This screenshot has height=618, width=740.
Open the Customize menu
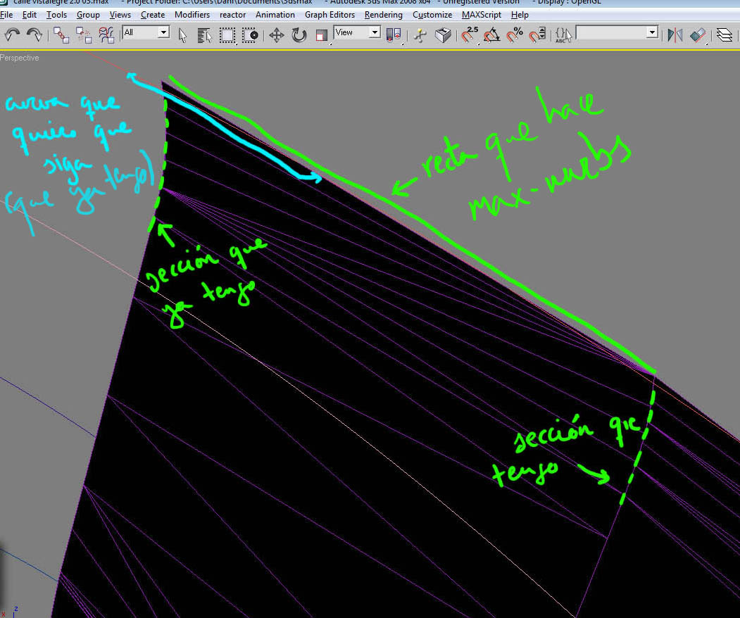pyautogui.click(x=432, y=15)
